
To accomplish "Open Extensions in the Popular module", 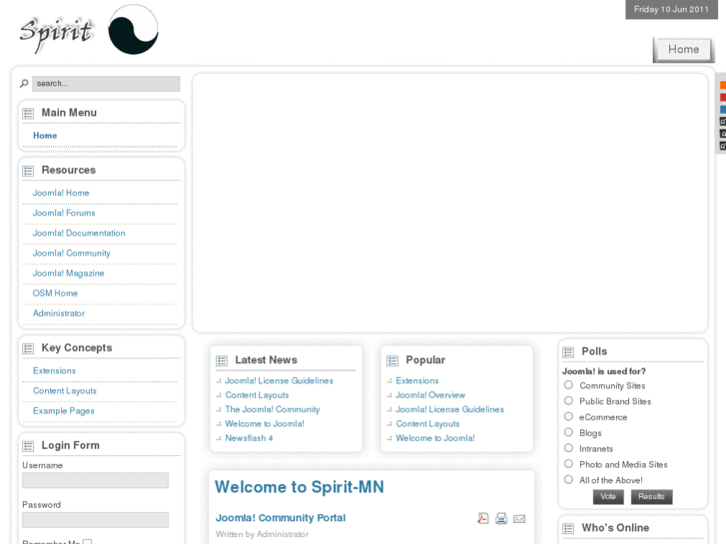I will (x=417, y=381).
